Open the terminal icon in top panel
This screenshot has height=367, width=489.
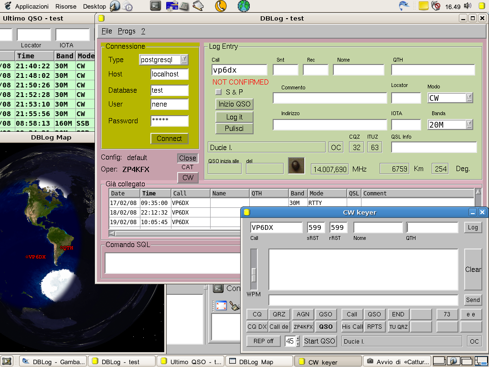point(155,6)
